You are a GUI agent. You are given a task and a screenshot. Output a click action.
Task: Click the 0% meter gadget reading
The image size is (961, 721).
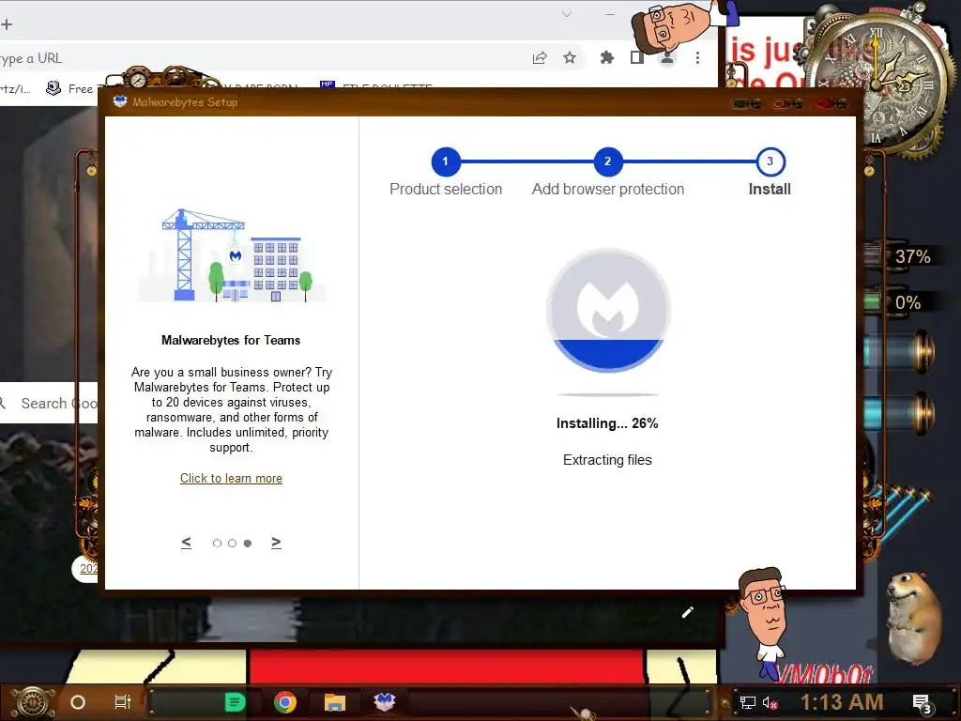click(908, 303)
